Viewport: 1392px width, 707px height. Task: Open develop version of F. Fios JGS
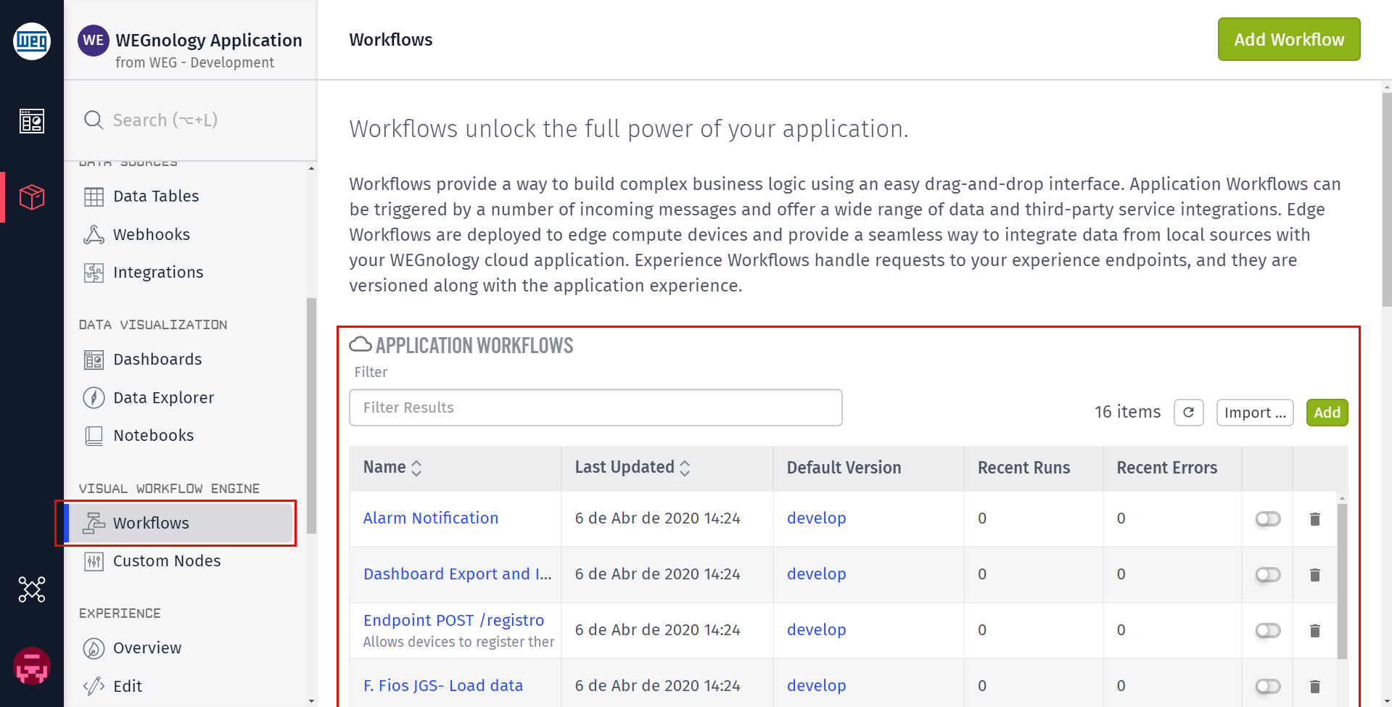(817, 686)
